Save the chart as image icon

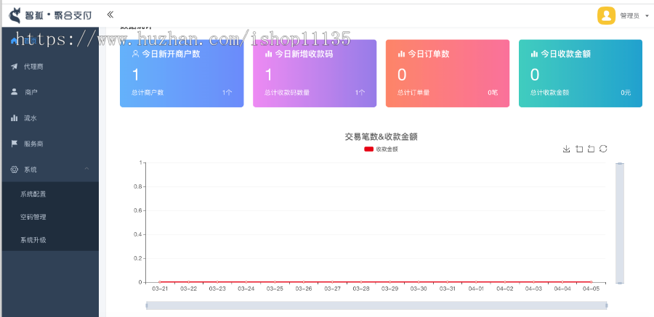[566, 149]
